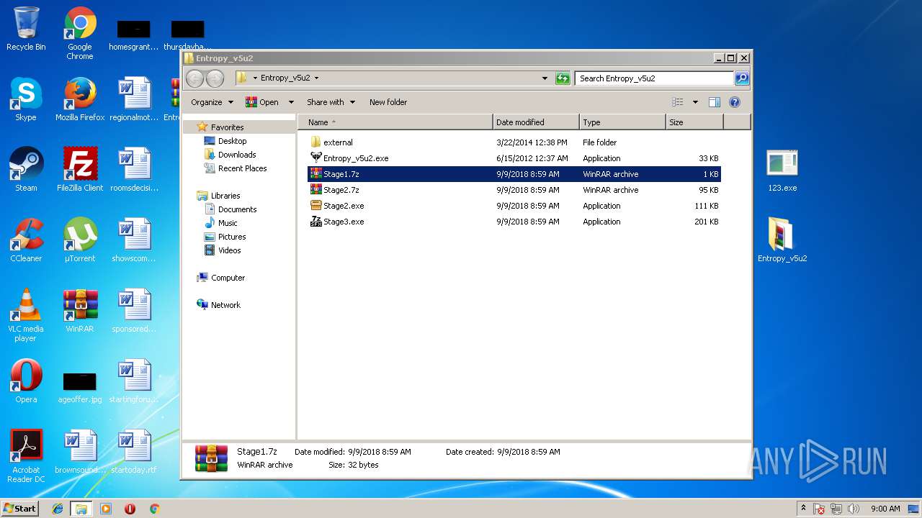
Task: Click the Explorer forward navigation button
Action: 215,78
